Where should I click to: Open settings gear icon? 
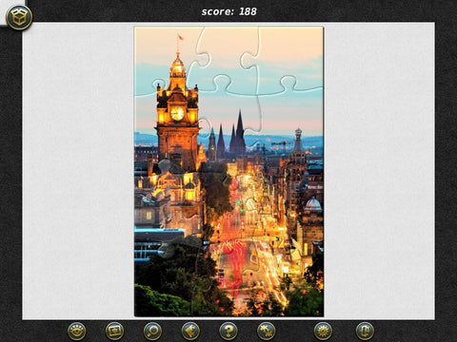(323, 332)
